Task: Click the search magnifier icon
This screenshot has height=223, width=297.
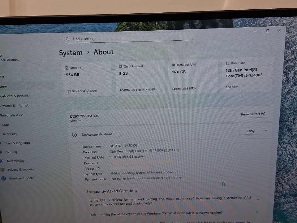Action: (x=67, y=39)
